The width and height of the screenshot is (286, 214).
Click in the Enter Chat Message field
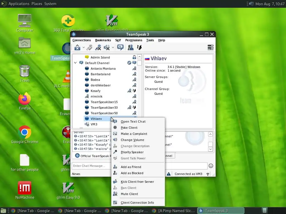coord(140,166)
